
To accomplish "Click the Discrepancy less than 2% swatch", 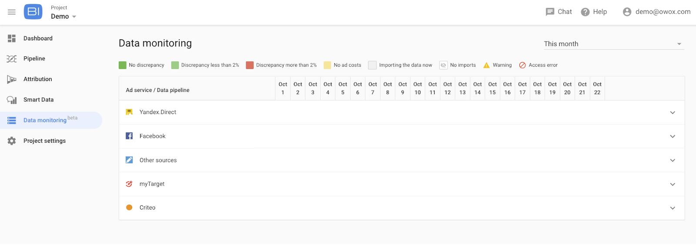I will [x=175, y=65].
